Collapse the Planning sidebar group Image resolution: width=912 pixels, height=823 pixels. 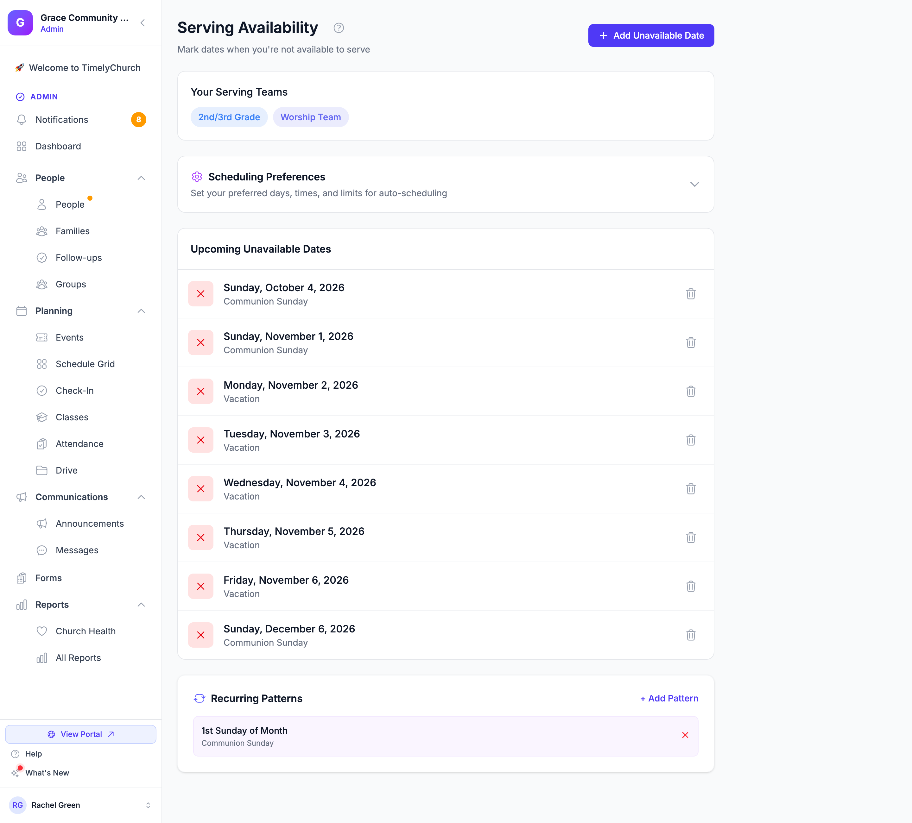(141, 311)
